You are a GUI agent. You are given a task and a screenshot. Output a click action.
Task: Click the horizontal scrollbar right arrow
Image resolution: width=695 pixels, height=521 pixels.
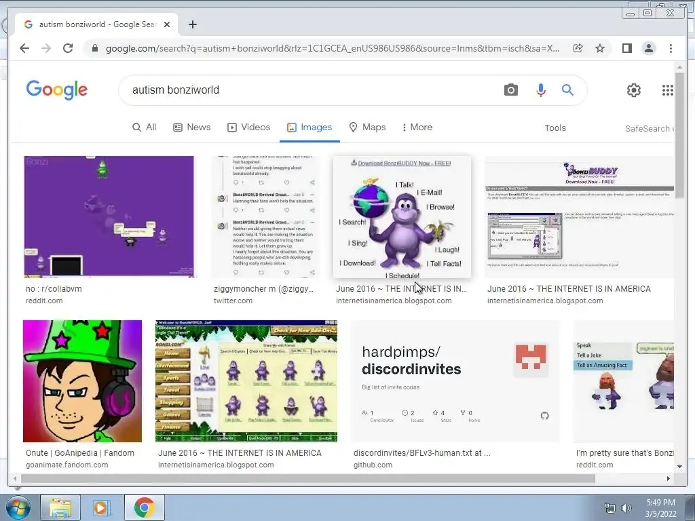[x=669, y=478]
